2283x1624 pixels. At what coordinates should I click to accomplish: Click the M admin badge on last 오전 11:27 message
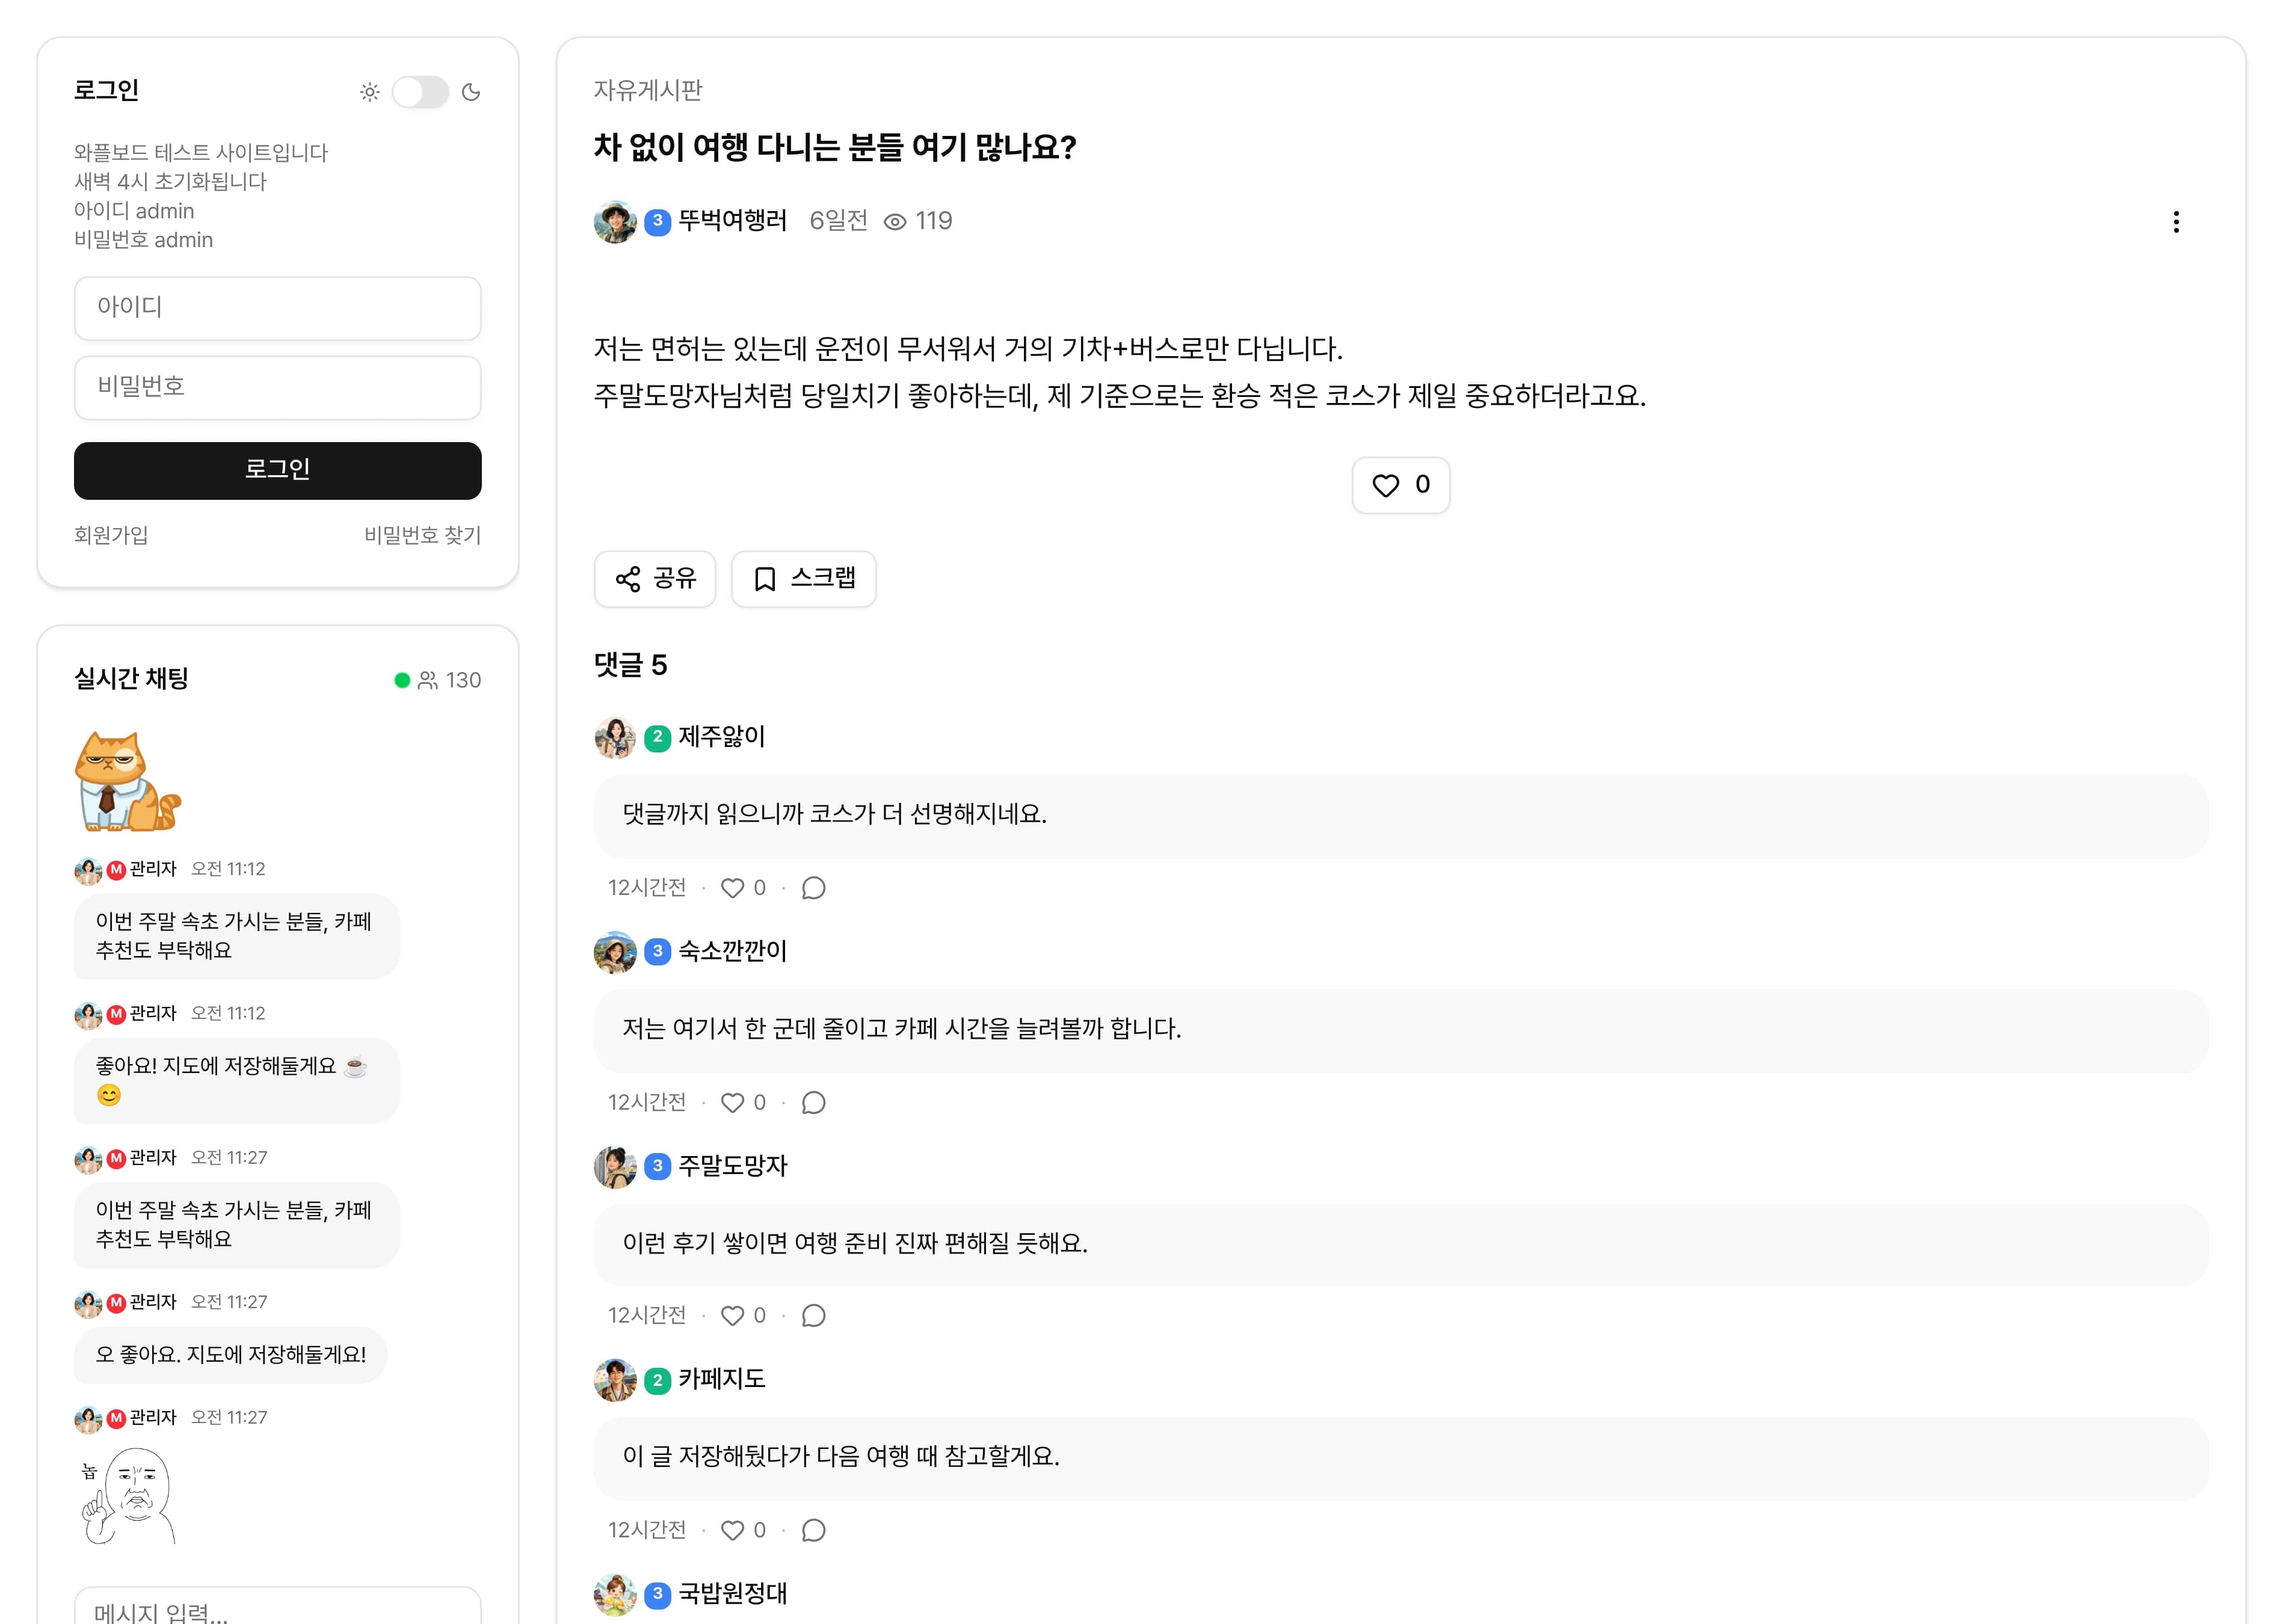click(x=116, y=1418)
